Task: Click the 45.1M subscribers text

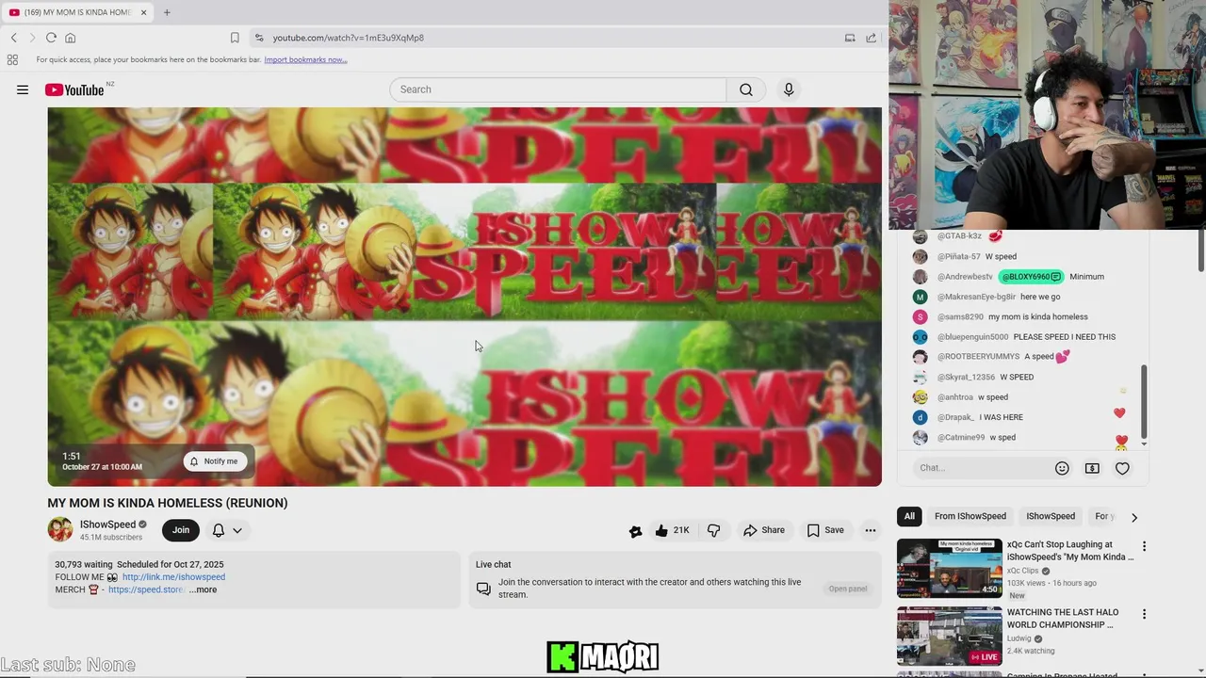Action: click(x=111, y=538)
